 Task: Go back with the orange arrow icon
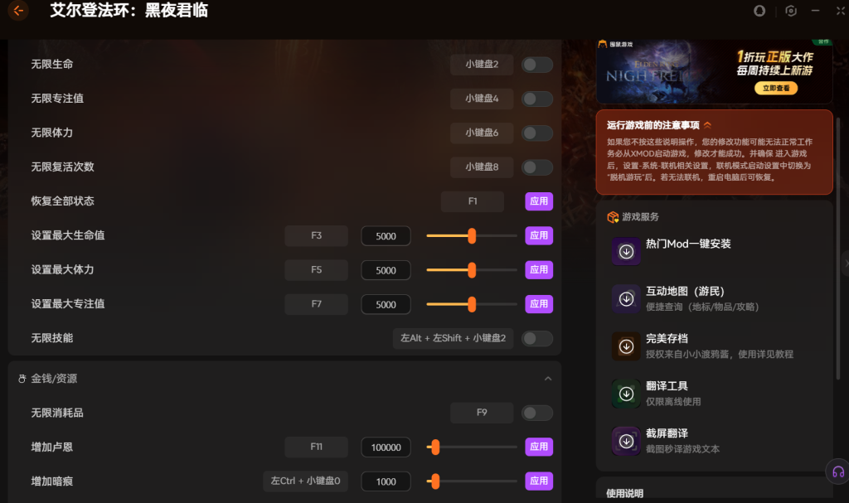(x=18, y=10)
